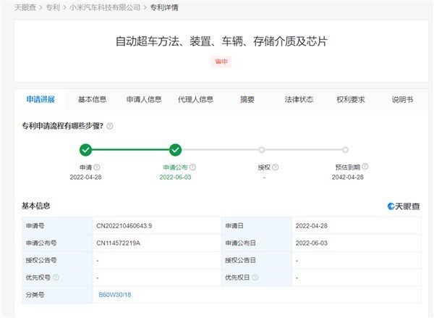Click the 授权 progress step circle
Viewport: 434px width, 318px height.
point(262,150)
